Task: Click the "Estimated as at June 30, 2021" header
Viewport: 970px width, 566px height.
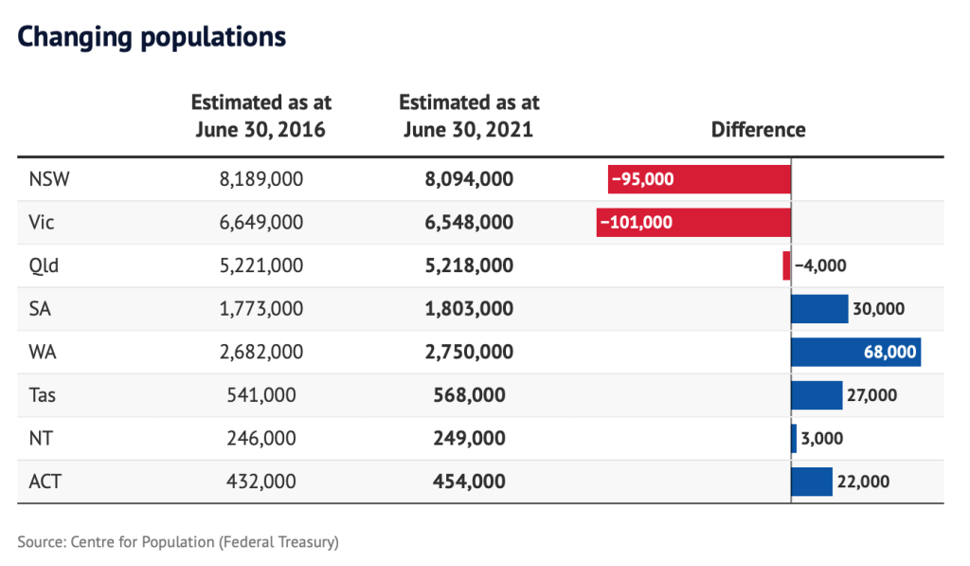Action: pyautogui.click(x=469, y=116)
